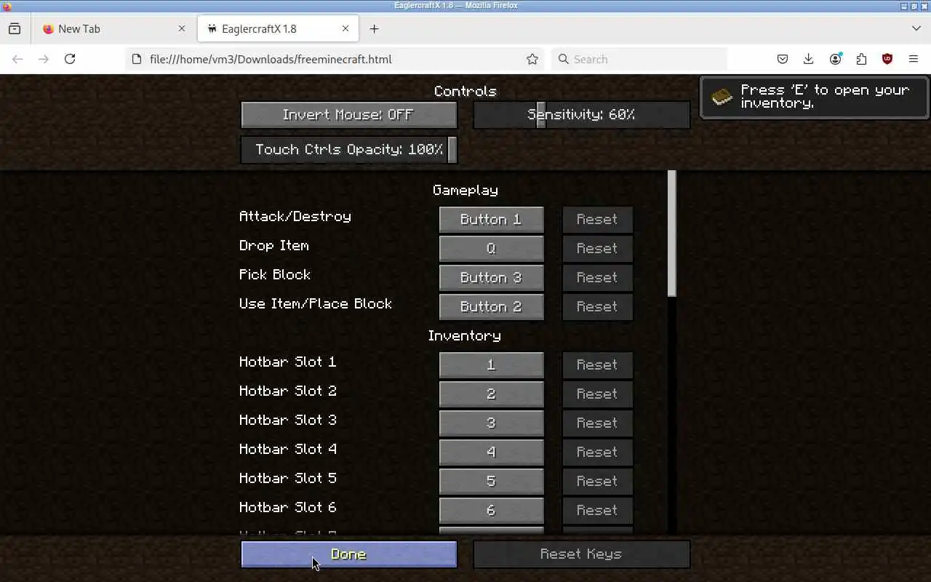This screenshot has height=582, width=931.
Task: Reset the Hotbar Slot 4 binding
Action: [x=597, y=452]
